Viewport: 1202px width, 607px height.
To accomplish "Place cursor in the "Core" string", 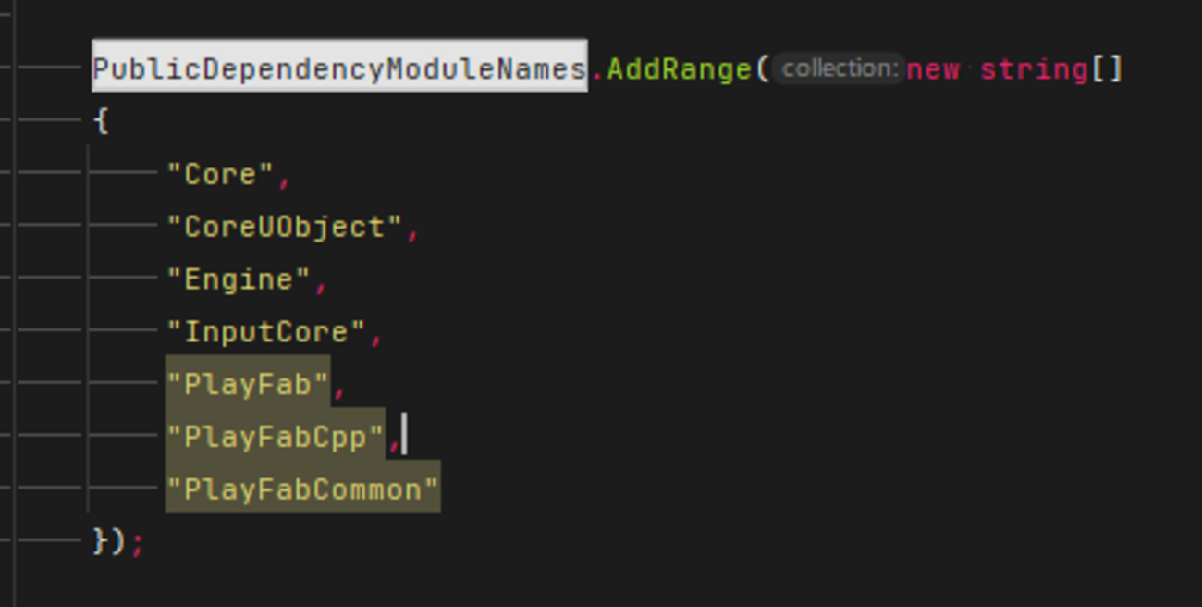I will pyautogui.click(x=220, y=174).
